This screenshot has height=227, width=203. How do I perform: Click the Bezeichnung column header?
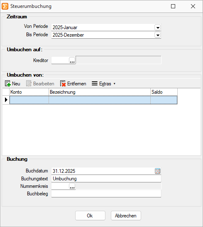pos(100,92)
